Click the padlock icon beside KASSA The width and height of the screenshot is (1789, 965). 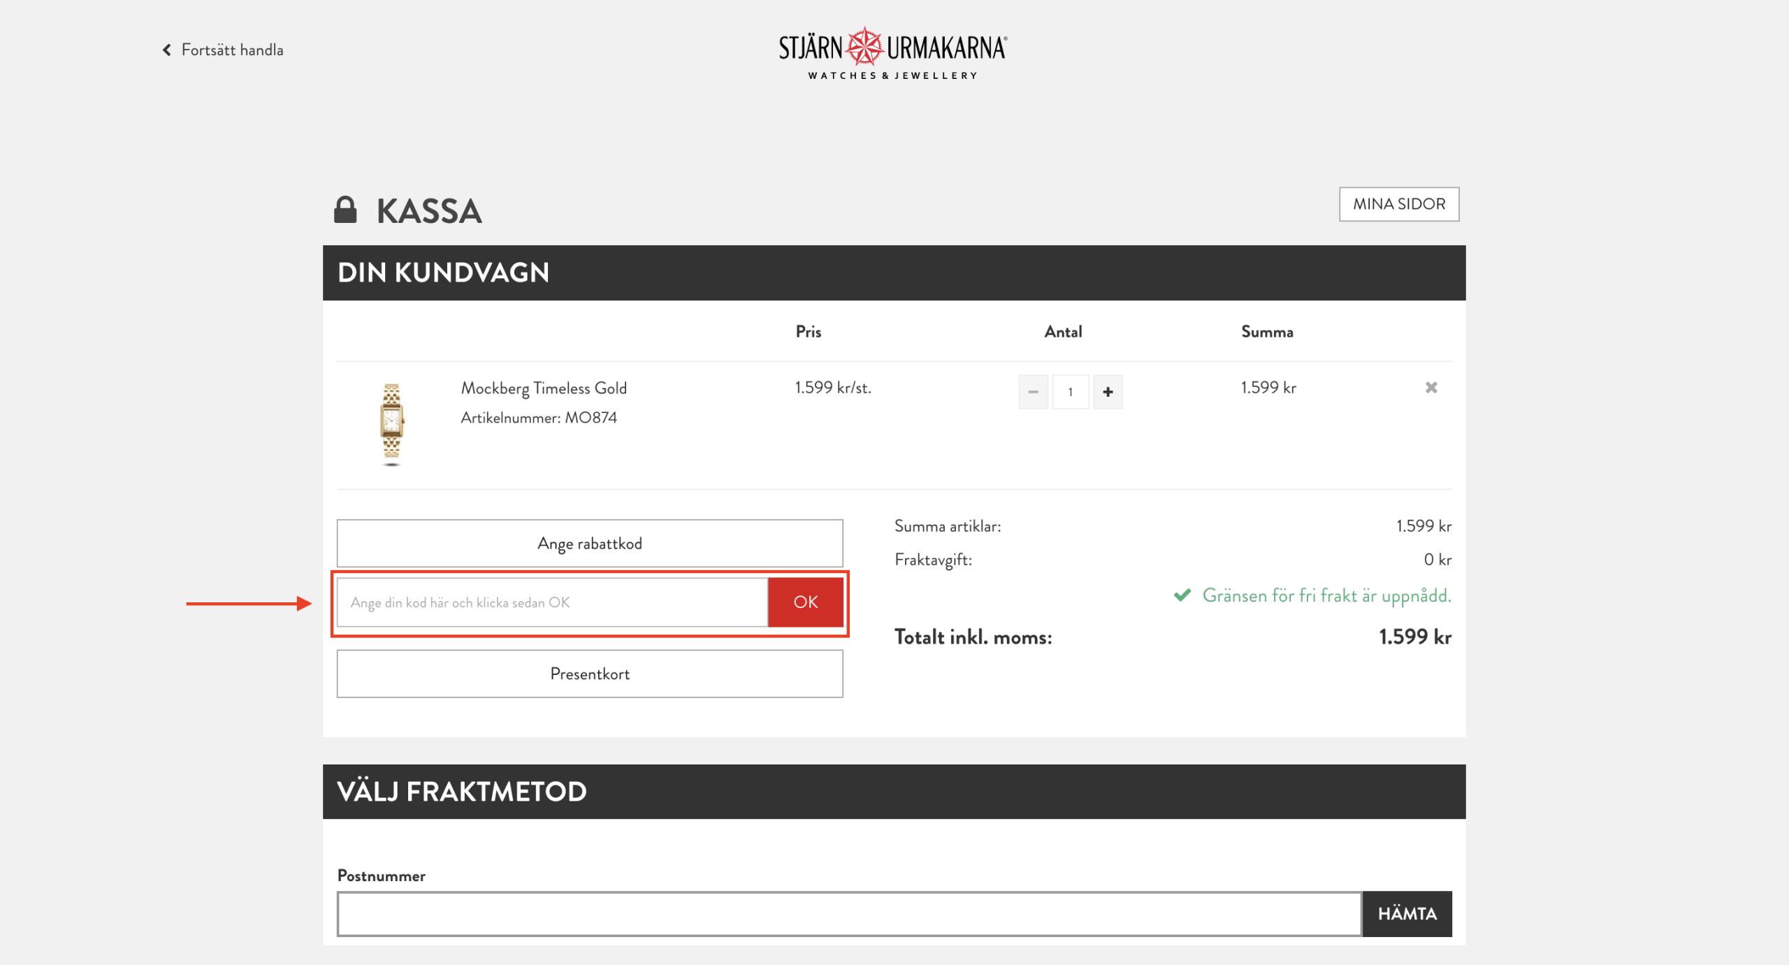coord(345,210)
